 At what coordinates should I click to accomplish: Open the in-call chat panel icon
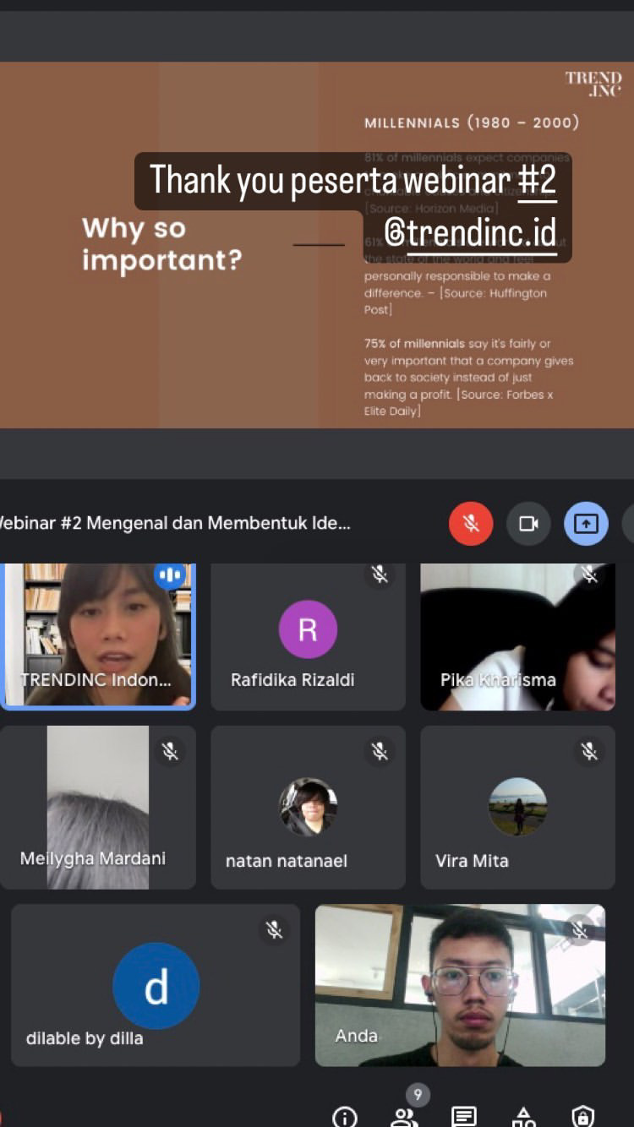[x=464, y=1116]
